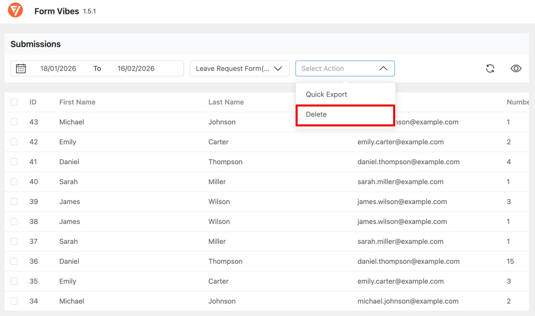Click emily.carter@example.com in row 42
This screenshot has width=535, height=316.
[401, 142]
